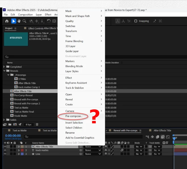Screen dimensions: 187x169
Task: Select the Hand tool
Action: [19, 21]
